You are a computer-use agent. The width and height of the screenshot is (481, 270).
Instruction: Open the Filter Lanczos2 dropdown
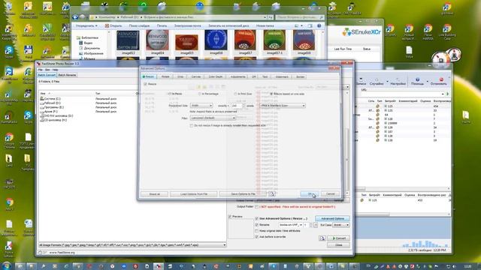tap(213, 118)
